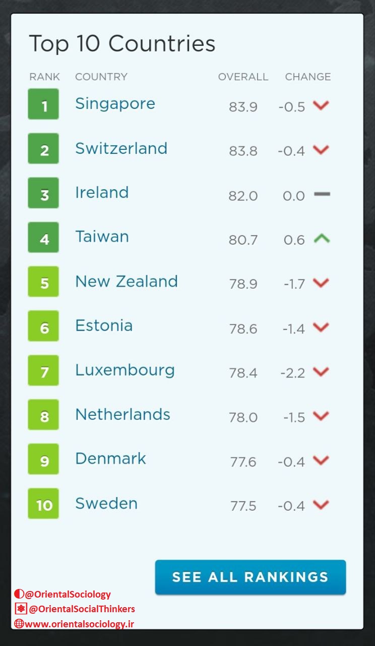Click the rank 7 badge
375x646 pixels.
43,370
